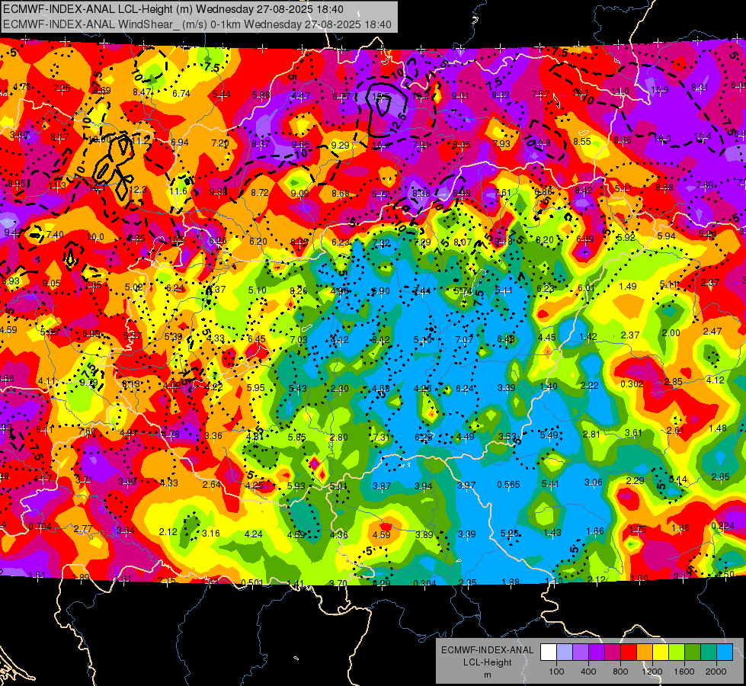This screenshot has width=746, height=686.
Task: Click the map value '5.93'
Action: point(296,486)
